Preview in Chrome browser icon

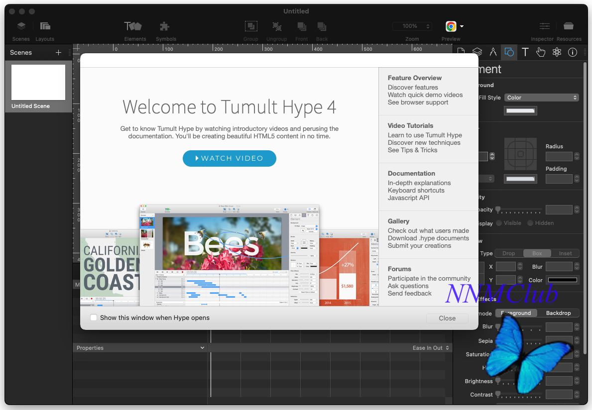pyautogui.click(x=451, y=26)
